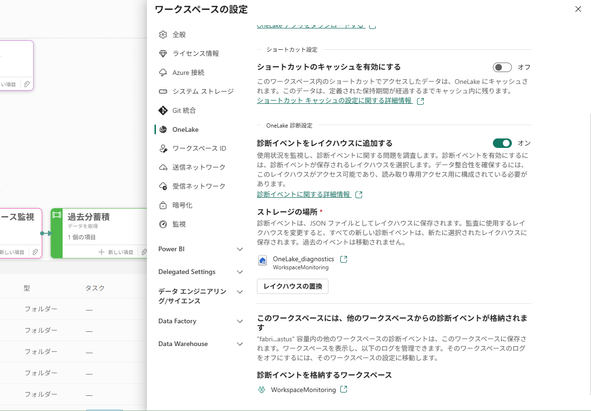Screen dimensions: 591x411
Task: Click the OneLake icon in sidebar
Action: [163, 129]
